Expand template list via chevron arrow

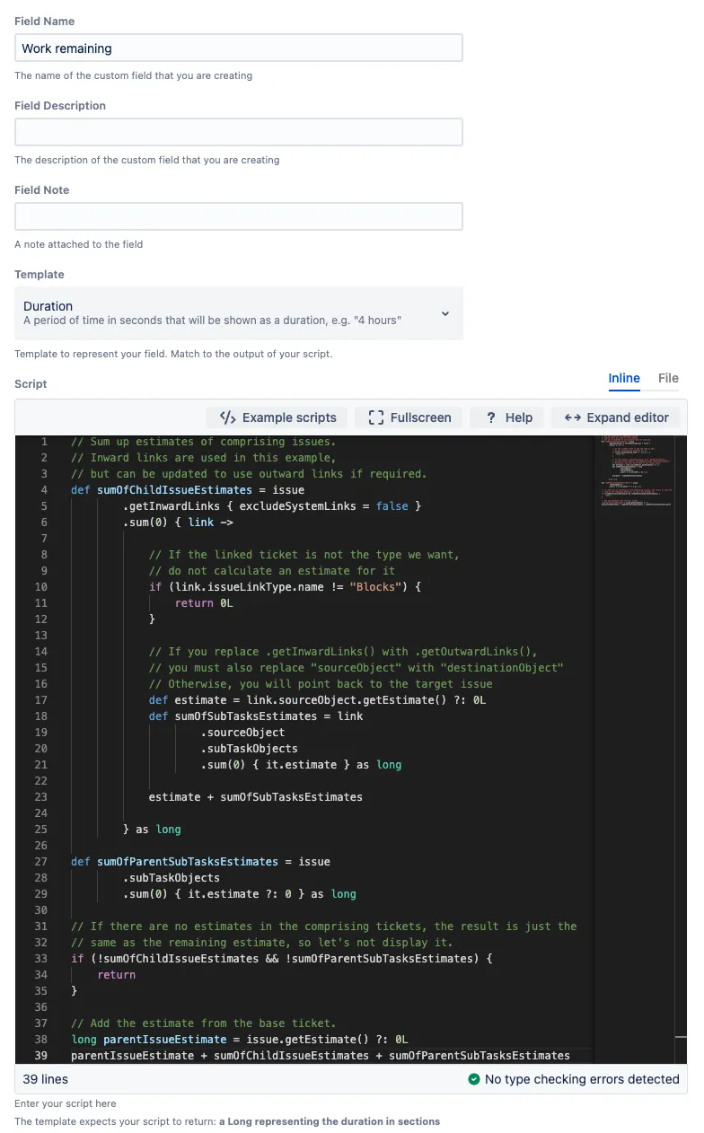[445, 313]
